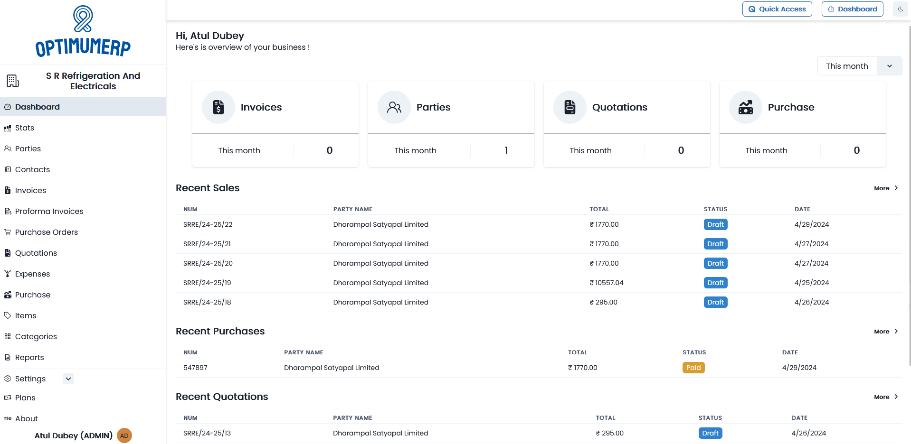The height and width of the screenshot is (444, 911).
Task: Click the About 'me' icon
Action: click(x=8, y=418)
